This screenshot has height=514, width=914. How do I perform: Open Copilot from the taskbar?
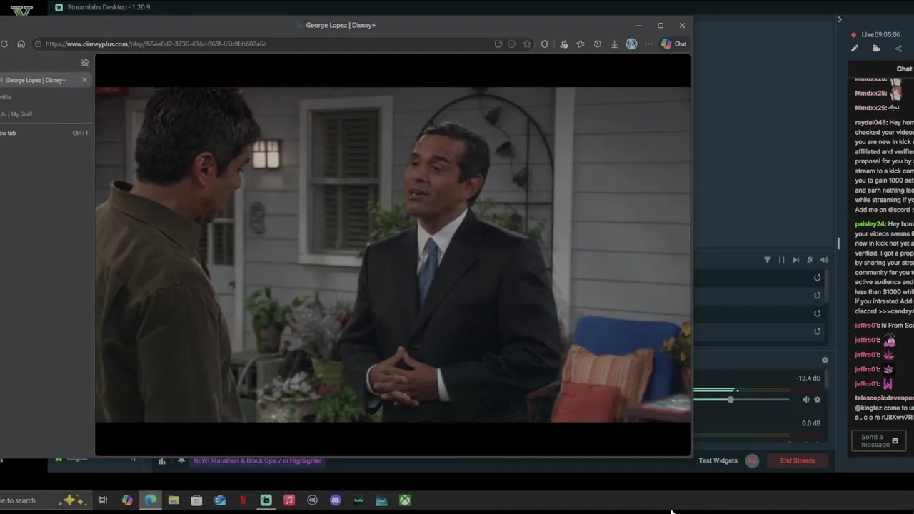pos(127,500)
